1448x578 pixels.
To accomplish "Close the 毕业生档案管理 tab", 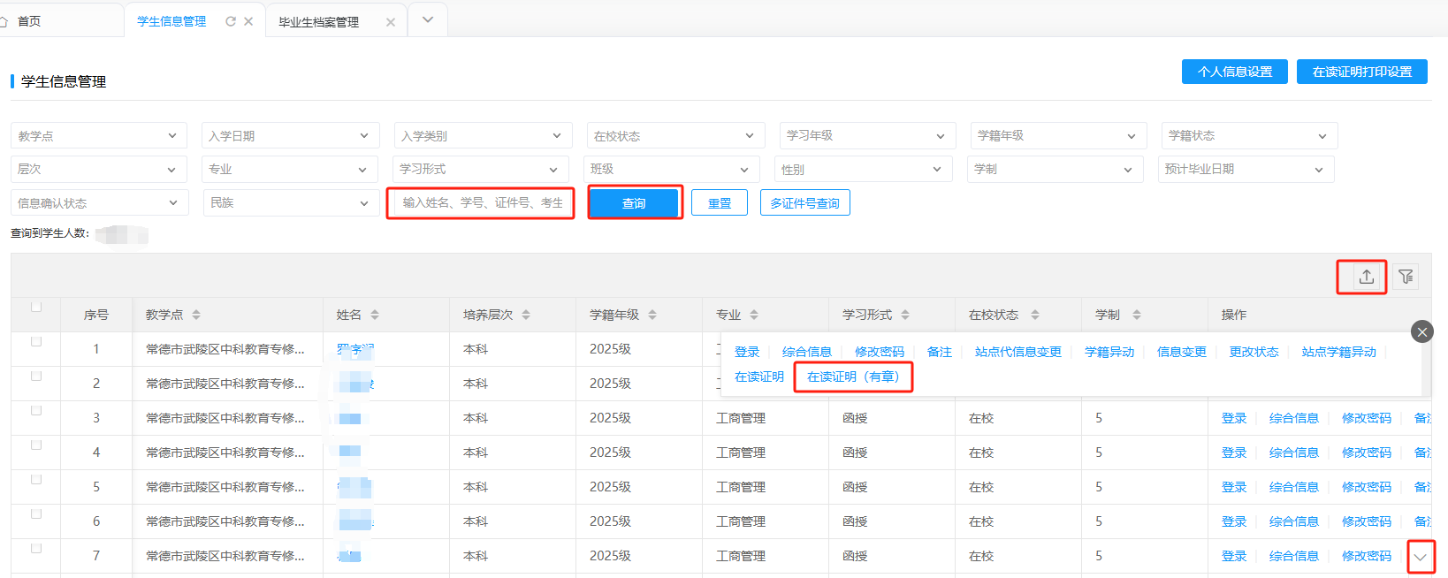I will click(x=390, y=22).
